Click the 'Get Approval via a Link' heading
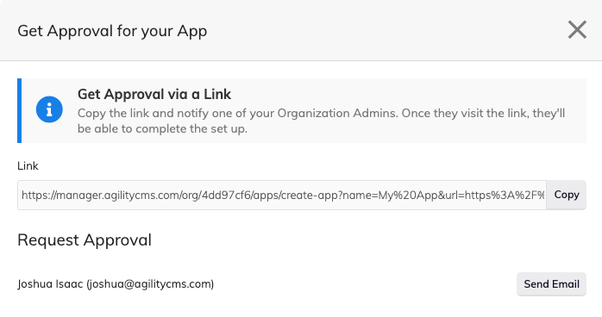602x317 pixels. 154,94
